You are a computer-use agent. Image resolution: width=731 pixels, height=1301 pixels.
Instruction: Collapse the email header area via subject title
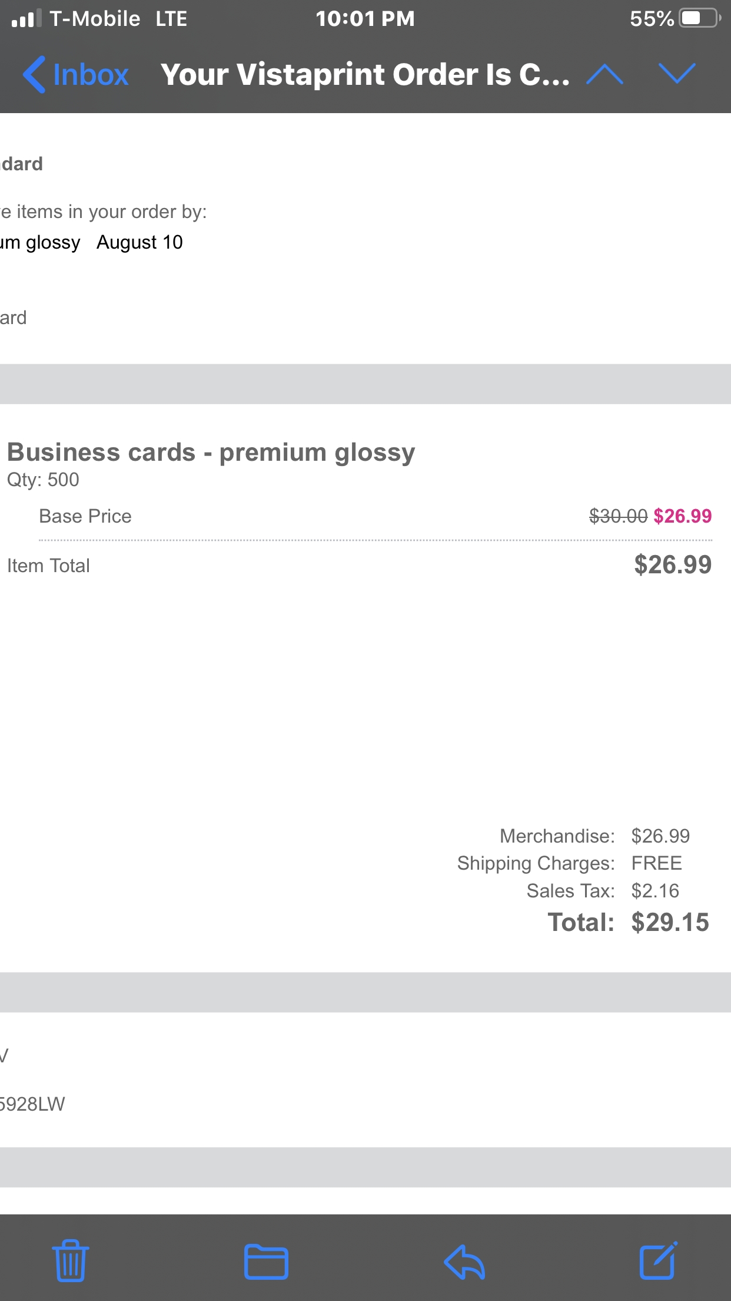pyautogui.click(x=365, y=74)
